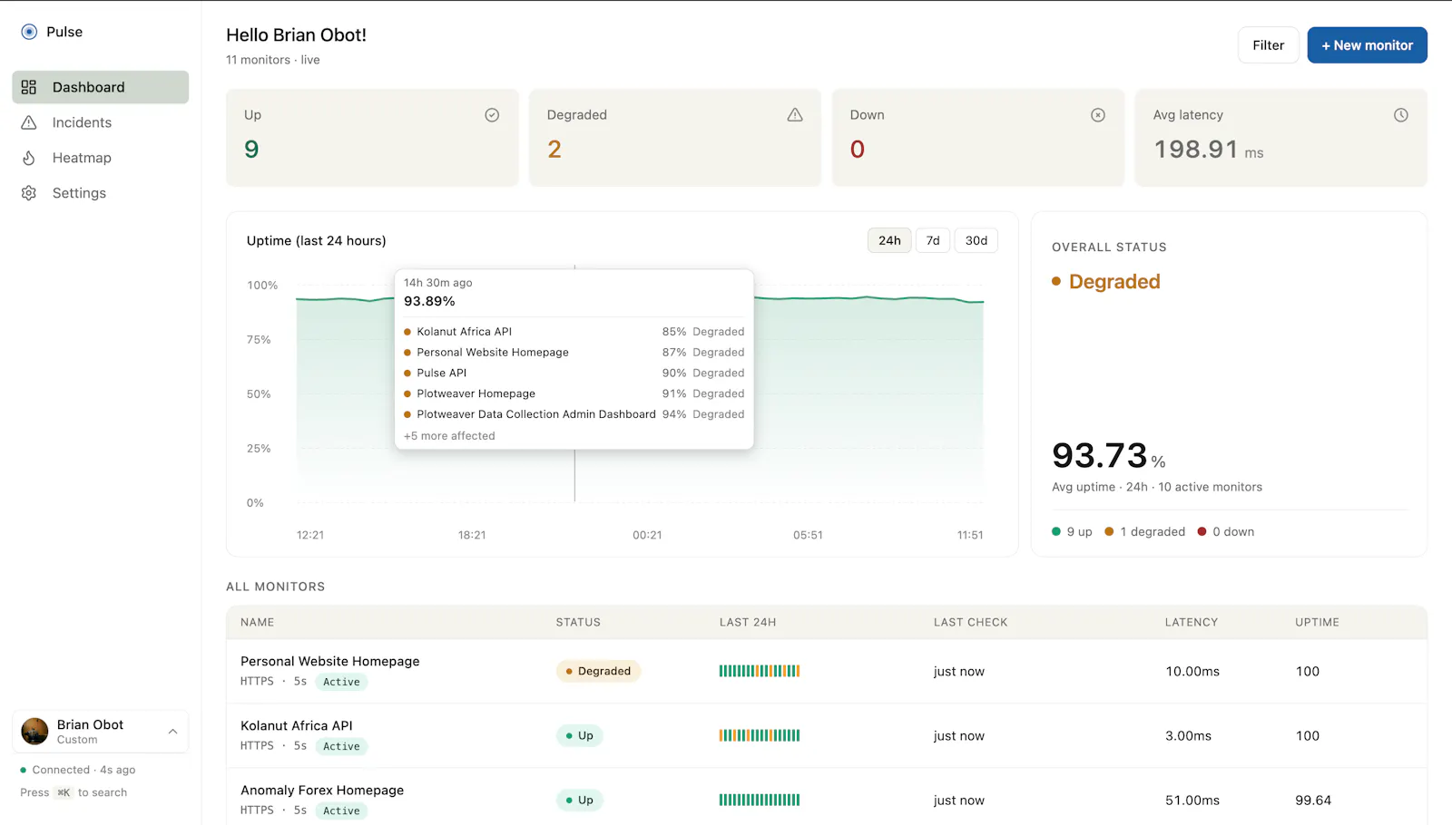This screenshot has height=825, width=1452.
Task: Create a new monitor
Action: (1367, 45)
